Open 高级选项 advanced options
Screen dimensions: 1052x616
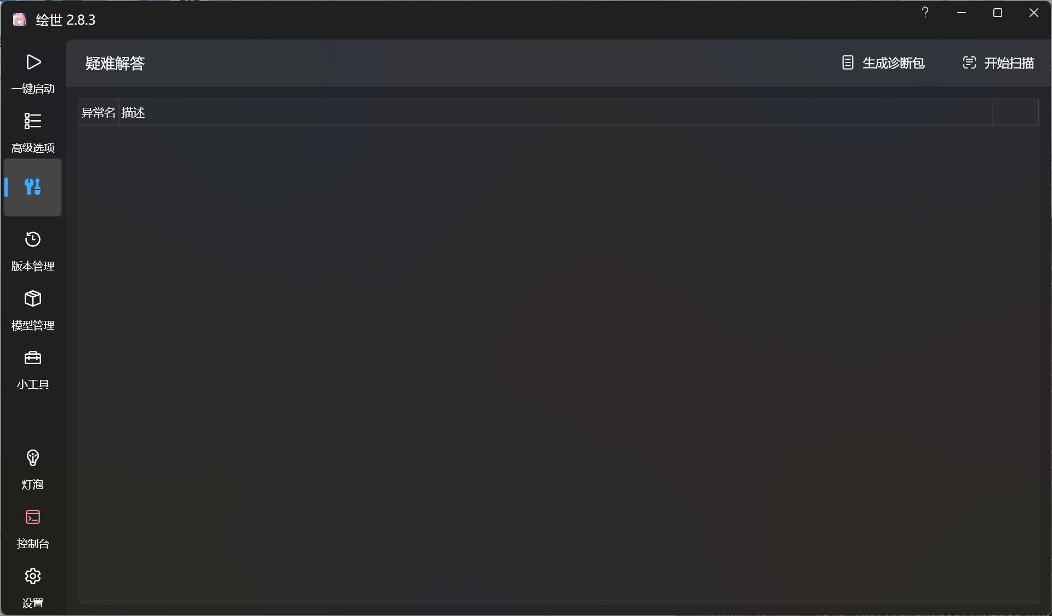point(33,132)
